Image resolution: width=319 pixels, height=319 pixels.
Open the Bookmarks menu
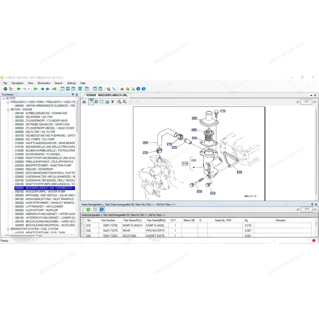click(x=44, y=83)
